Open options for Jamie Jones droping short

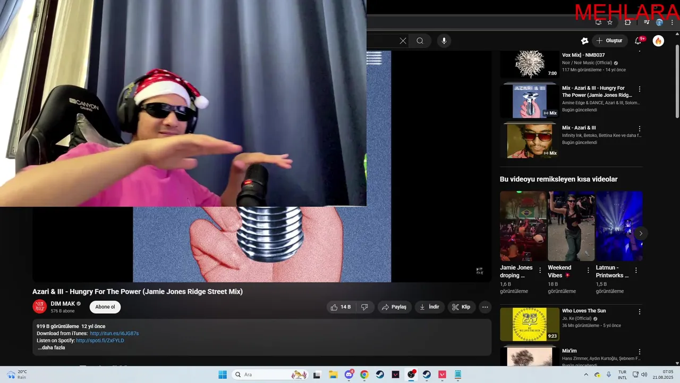point(540,270)
